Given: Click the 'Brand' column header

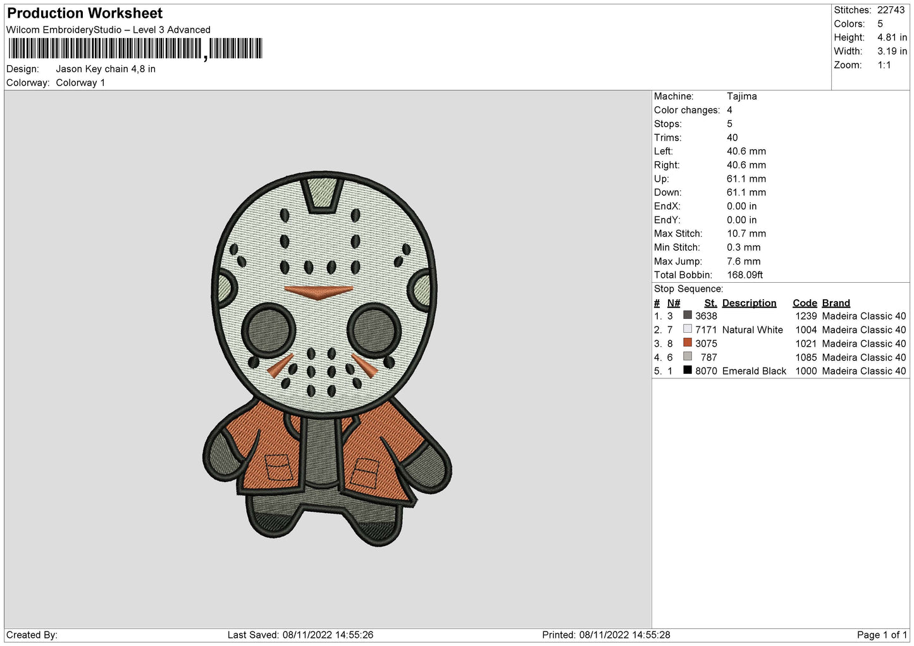Looking at the screenshot, I should click(x=836, y=303).
